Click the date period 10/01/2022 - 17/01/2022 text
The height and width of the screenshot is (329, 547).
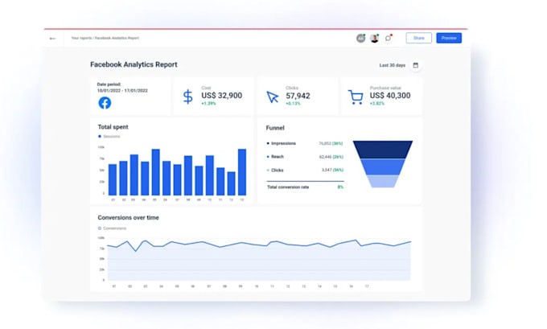coord(122,91)
